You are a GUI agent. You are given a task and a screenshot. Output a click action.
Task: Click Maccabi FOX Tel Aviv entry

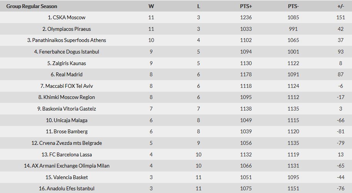pyautogui.click(x=67, y=86)
